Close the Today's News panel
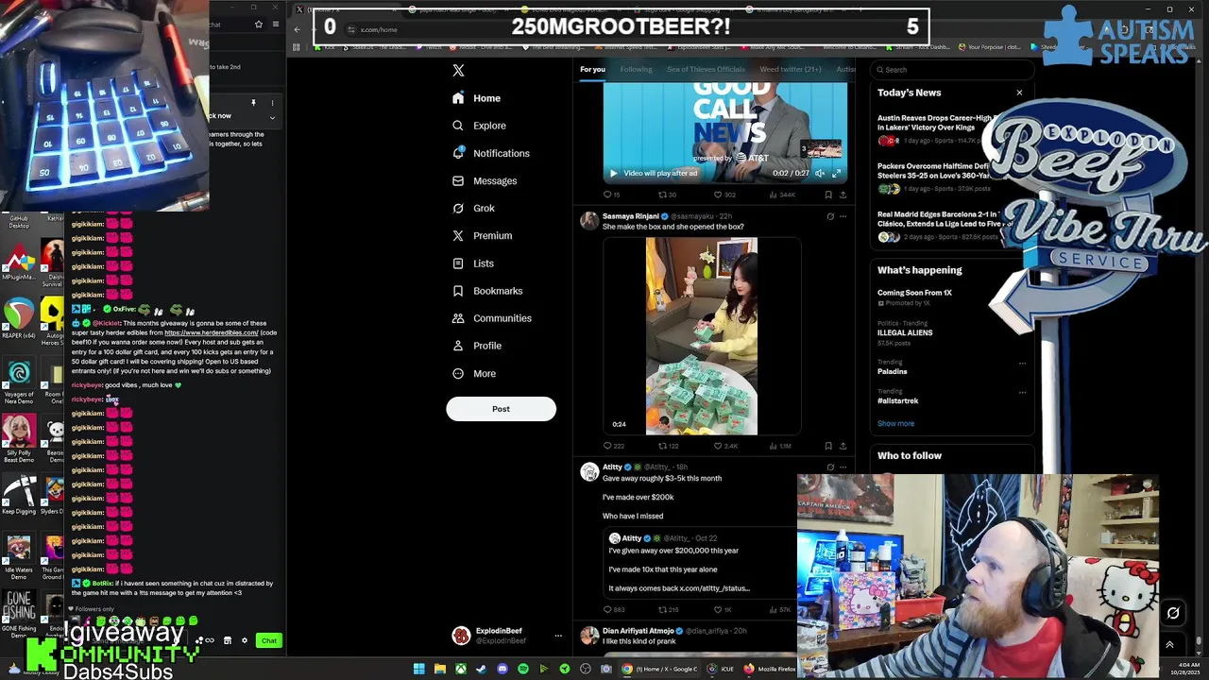The width and height of the screenshot is (1209, 680). [x=1019, y=93]
